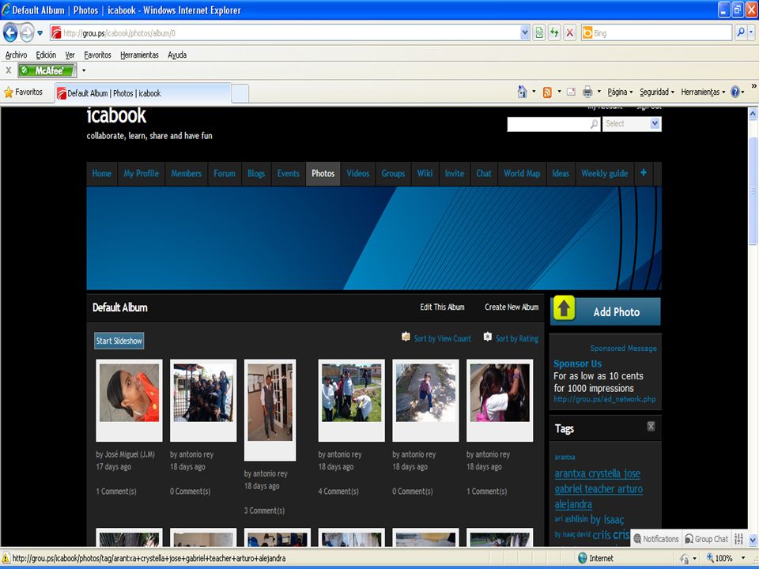Screen dimensions: 759x569
Task: Close the Tags panel with X icon
Action: point(651,426)
